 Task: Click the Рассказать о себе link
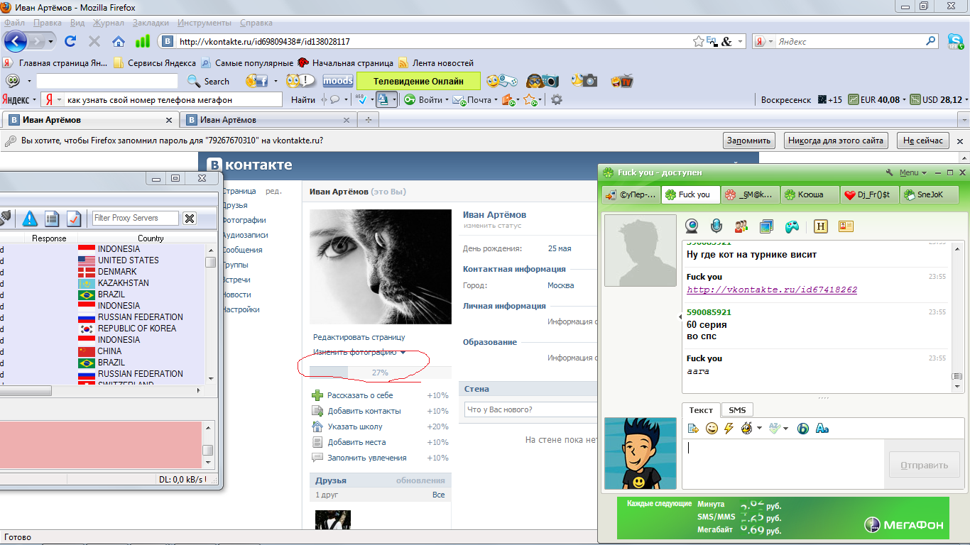tap(360, 395)
